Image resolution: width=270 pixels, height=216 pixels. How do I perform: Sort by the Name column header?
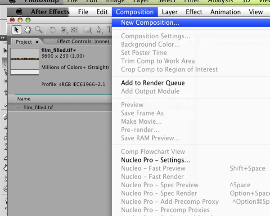24,99
